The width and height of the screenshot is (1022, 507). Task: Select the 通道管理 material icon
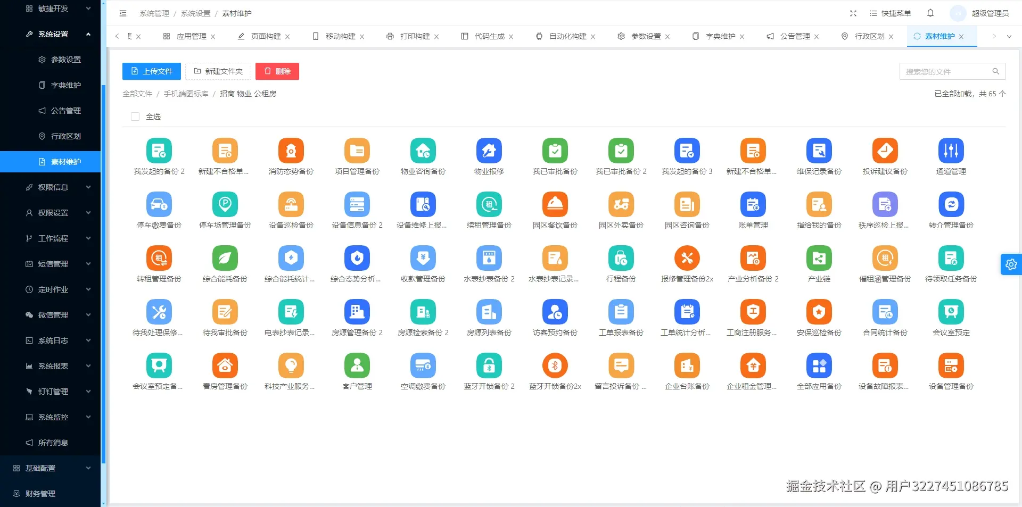click(951, 151)
